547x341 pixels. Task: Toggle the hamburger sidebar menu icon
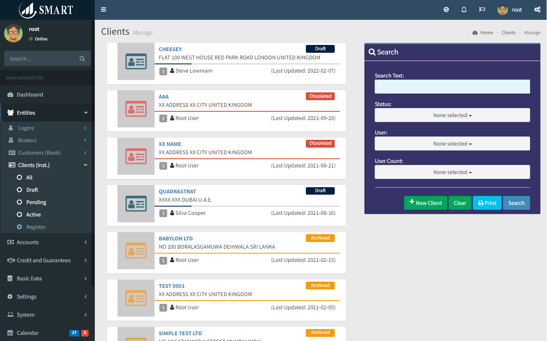coord(103,9)
